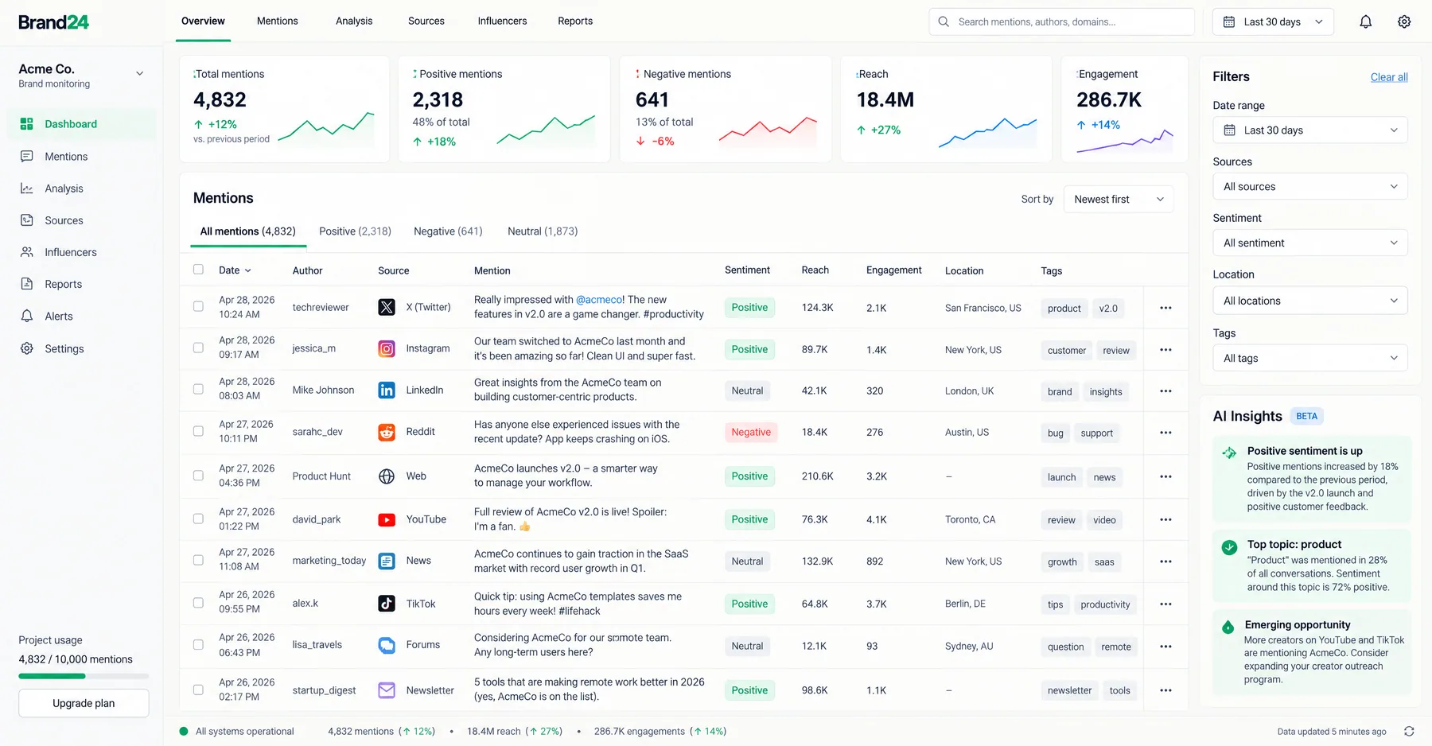Image resolution: width=1432 pixels, height=746 pixels.
Task: Switch to the Negative (641) tab
Action: [x=448, y=231]
